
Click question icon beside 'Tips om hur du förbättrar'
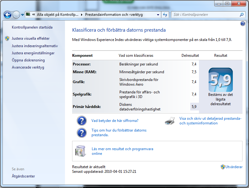click(82, 133)
